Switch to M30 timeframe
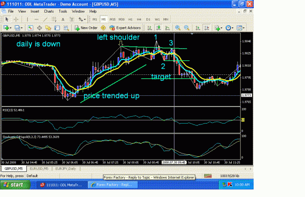305x197 pixels. [122, 19]
